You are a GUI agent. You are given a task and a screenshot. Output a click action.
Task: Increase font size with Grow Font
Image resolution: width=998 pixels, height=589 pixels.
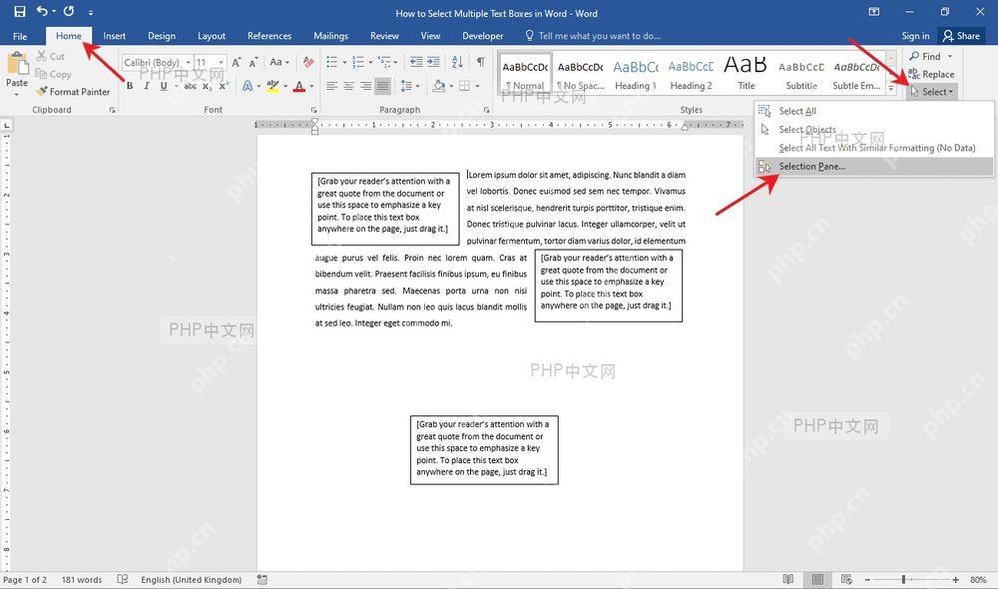(237, 63)
